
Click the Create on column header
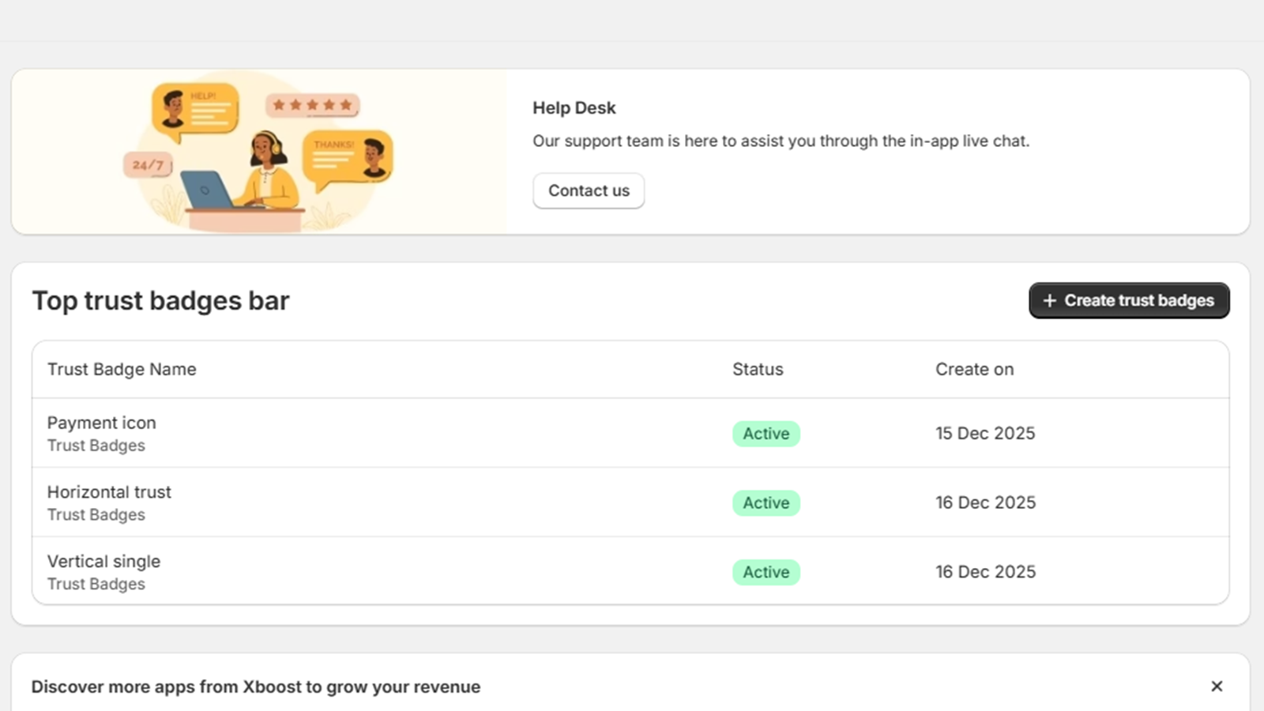click(974, 369)
